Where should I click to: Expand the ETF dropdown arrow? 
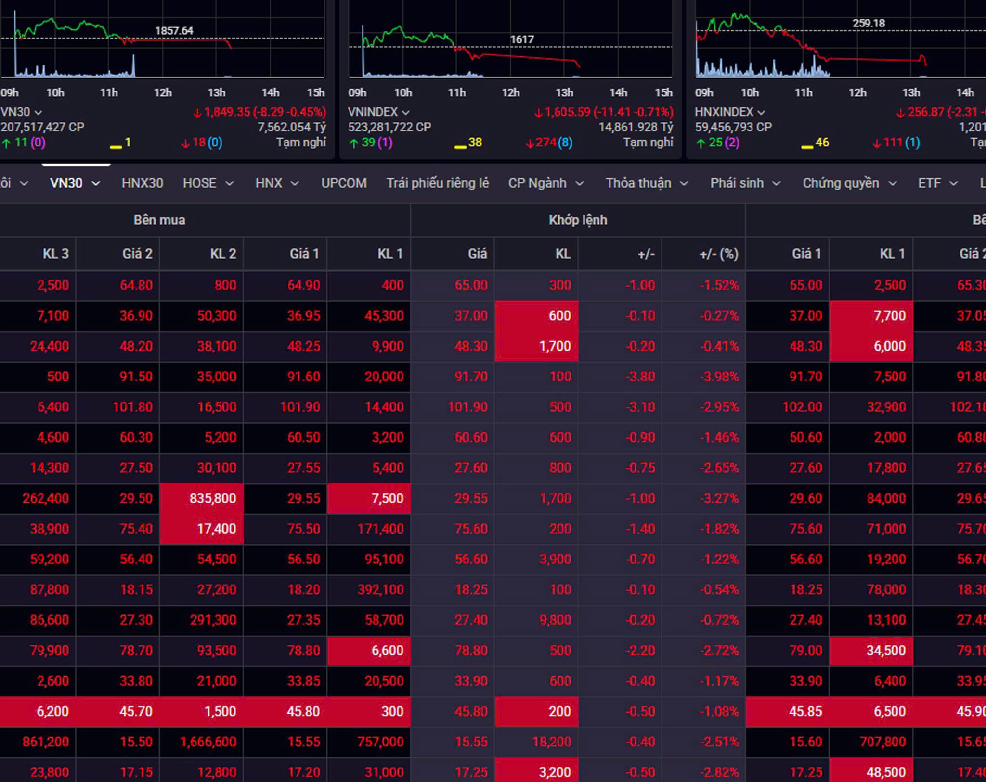pyautogui.click(x=953, y=183)
